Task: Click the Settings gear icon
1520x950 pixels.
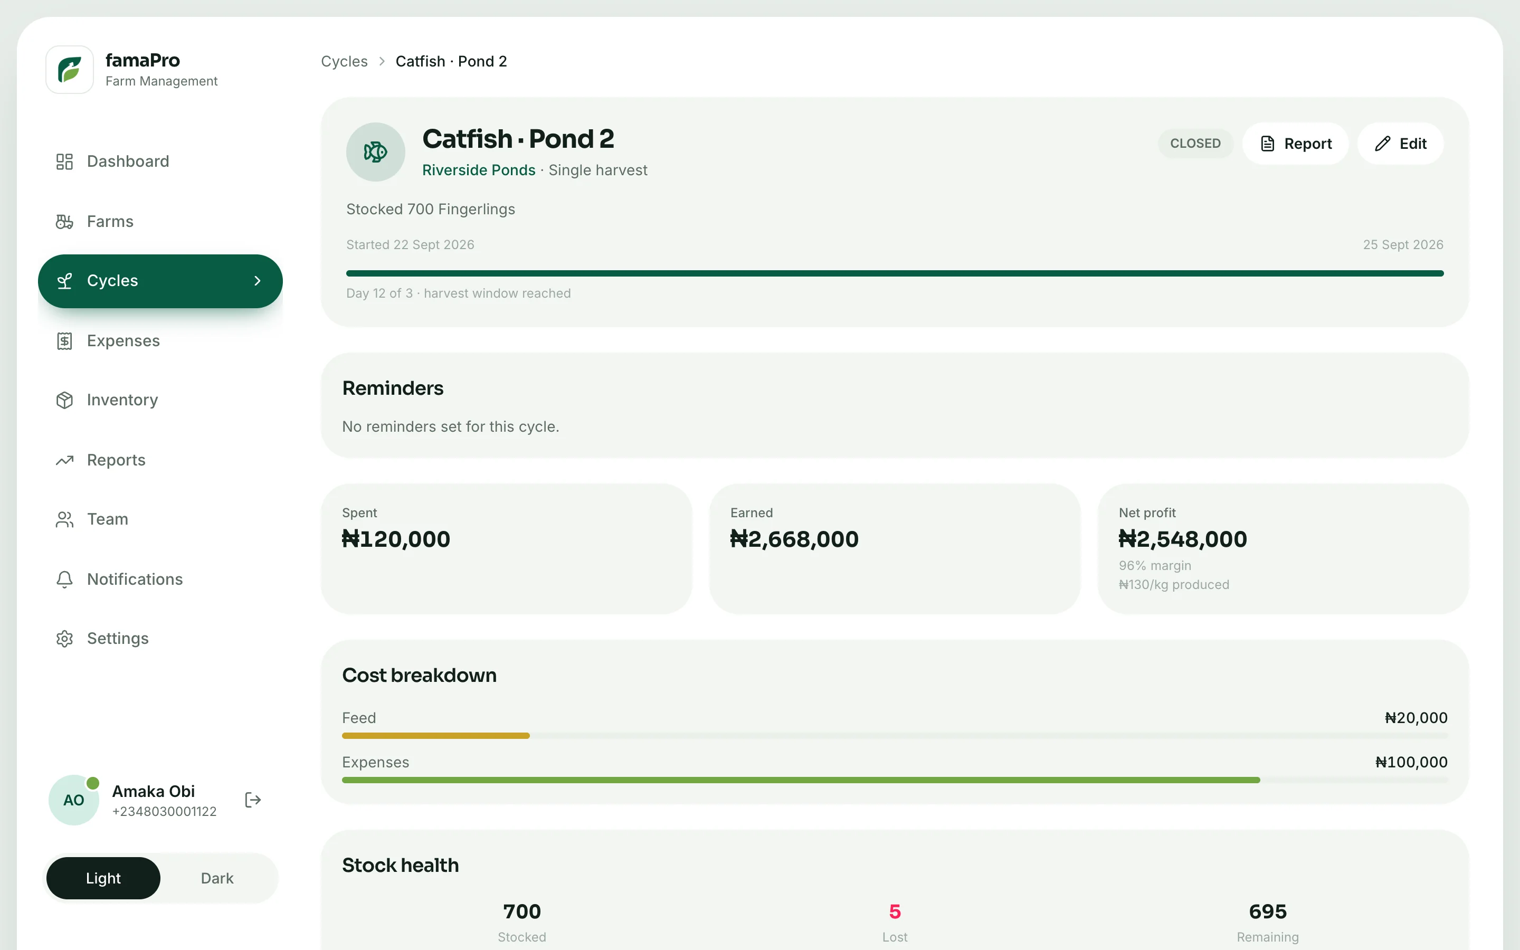Action: (x=65, y=639)
